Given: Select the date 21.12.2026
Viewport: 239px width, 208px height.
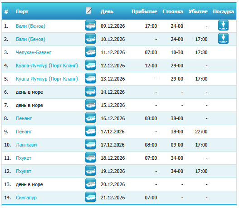Looking at the screenshot, I should pos(112,198).
